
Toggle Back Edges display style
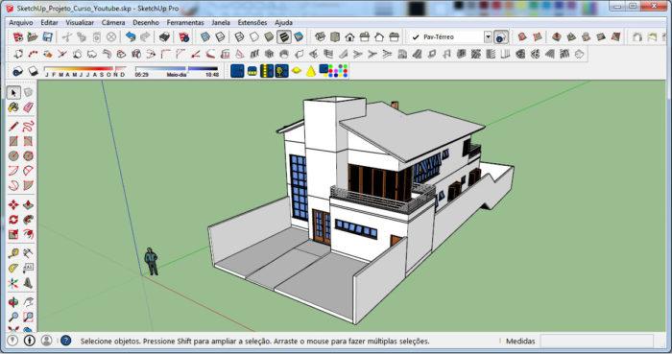click(220, 37)
